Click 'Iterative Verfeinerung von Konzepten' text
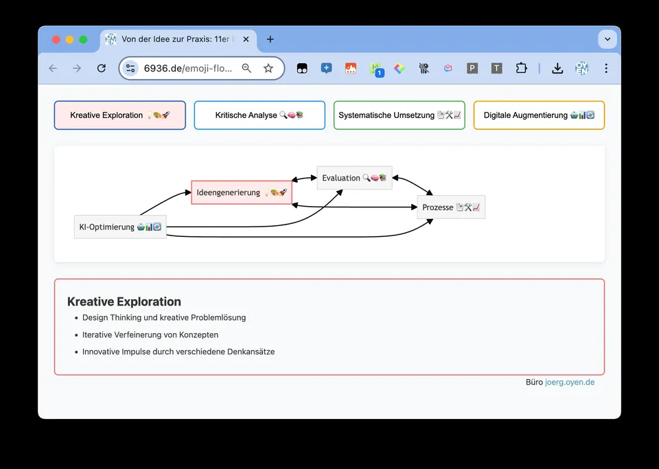 pyautogui.click(x=150, y=335)
